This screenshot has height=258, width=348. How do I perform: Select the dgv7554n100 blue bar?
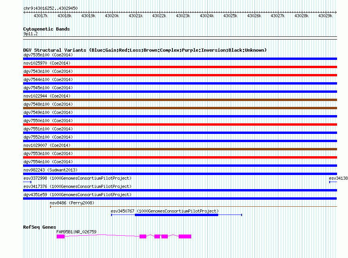[180, 166]
